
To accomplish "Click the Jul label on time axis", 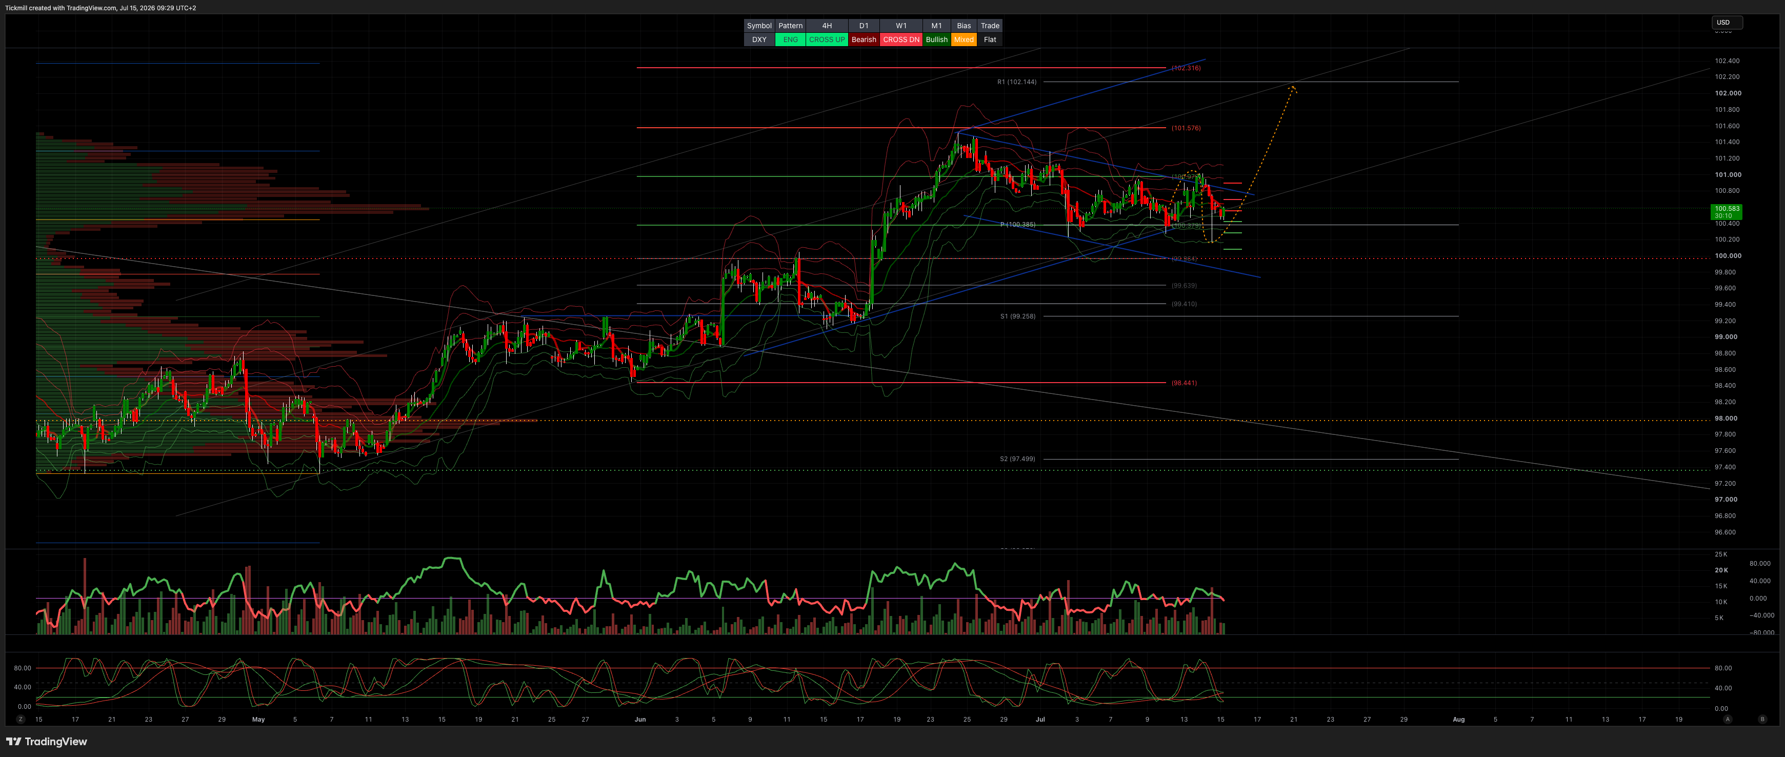I will pyautogui.click(x=1040, y=720).
